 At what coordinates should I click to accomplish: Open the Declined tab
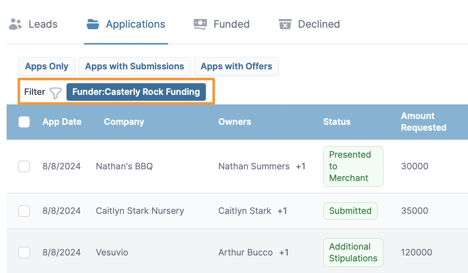coord(318,24)
